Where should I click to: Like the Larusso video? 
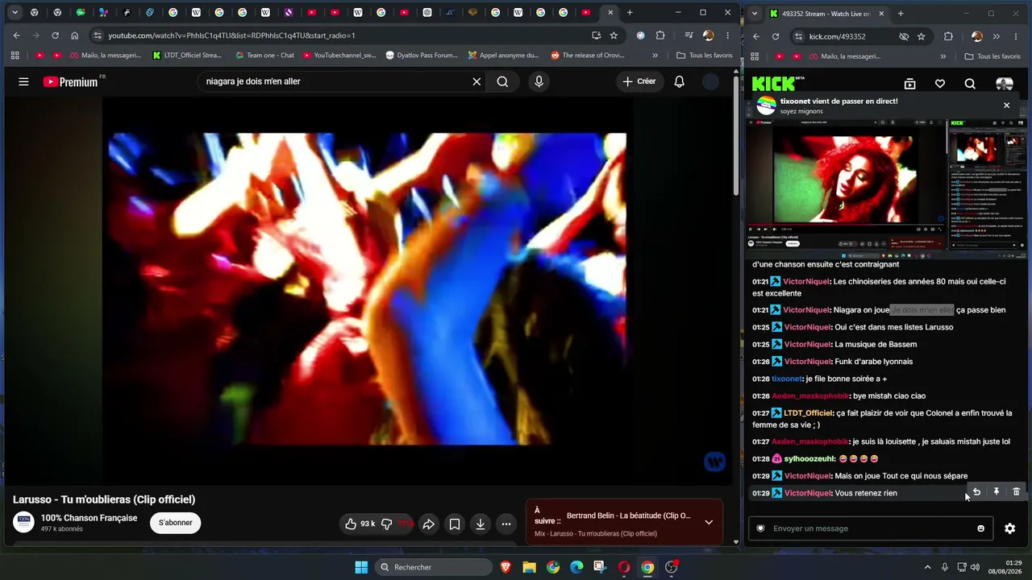pos(360,524)
